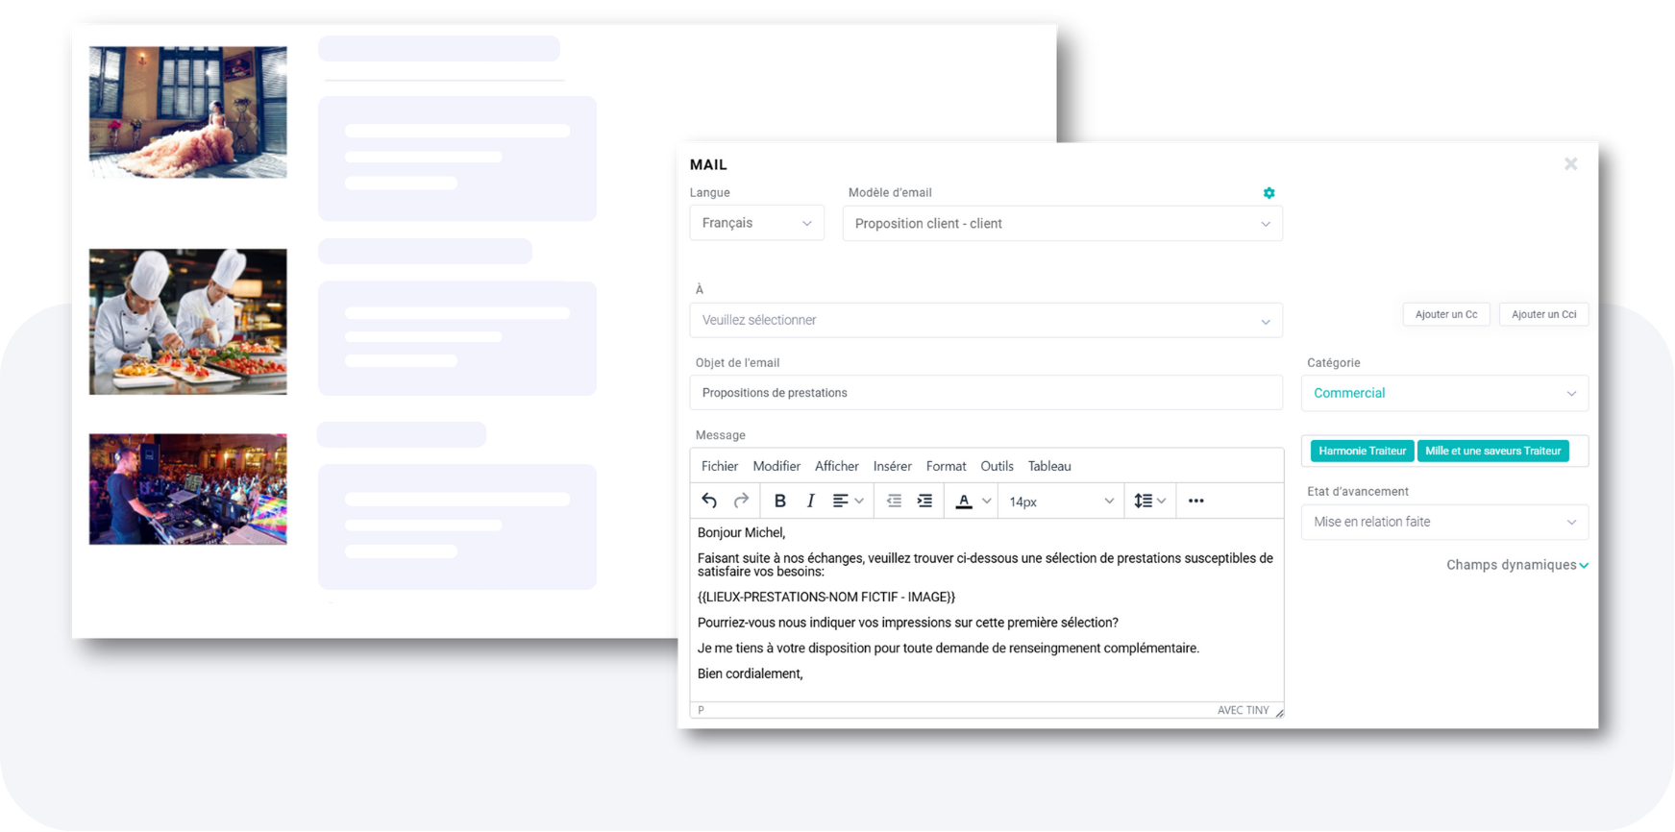Click the {{LIEUX-PRESTATIONS-NOM FICTIF - IMAGE}} placeholder
Image resolution: width=1675 pixels, height=832 pixels.
point(826,597)
